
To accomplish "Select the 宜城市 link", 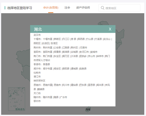I will pos(94,52).
